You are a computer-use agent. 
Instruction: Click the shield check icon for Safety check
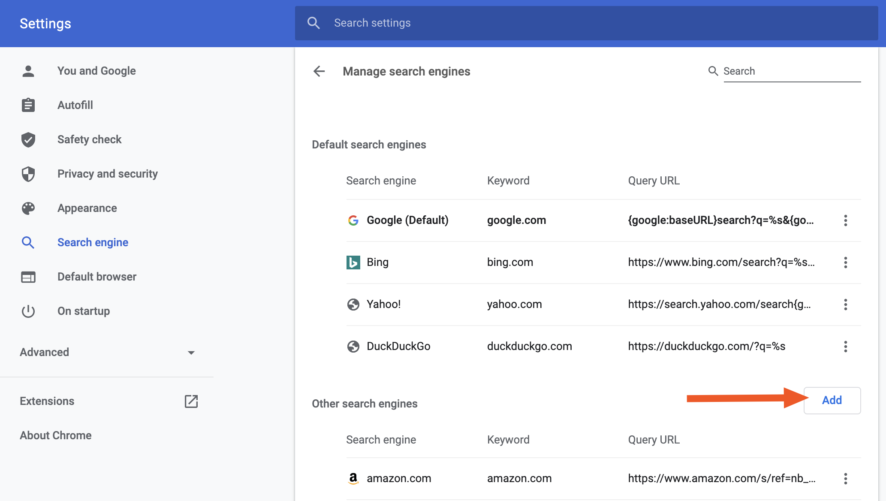[28, 139]
